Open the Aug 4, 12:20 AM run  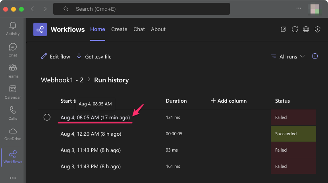click(x=91, y=134)
